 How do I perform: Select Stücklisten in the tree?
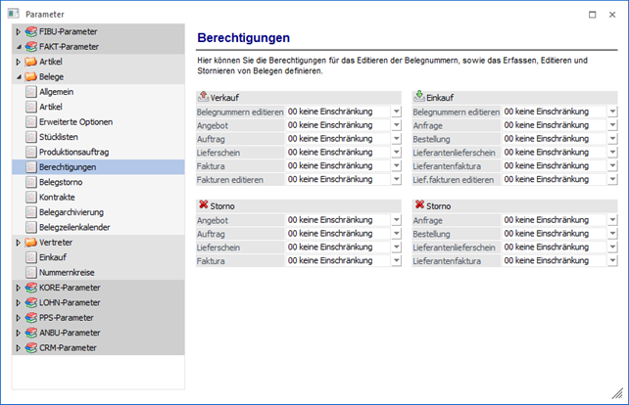tap(60, 137)
